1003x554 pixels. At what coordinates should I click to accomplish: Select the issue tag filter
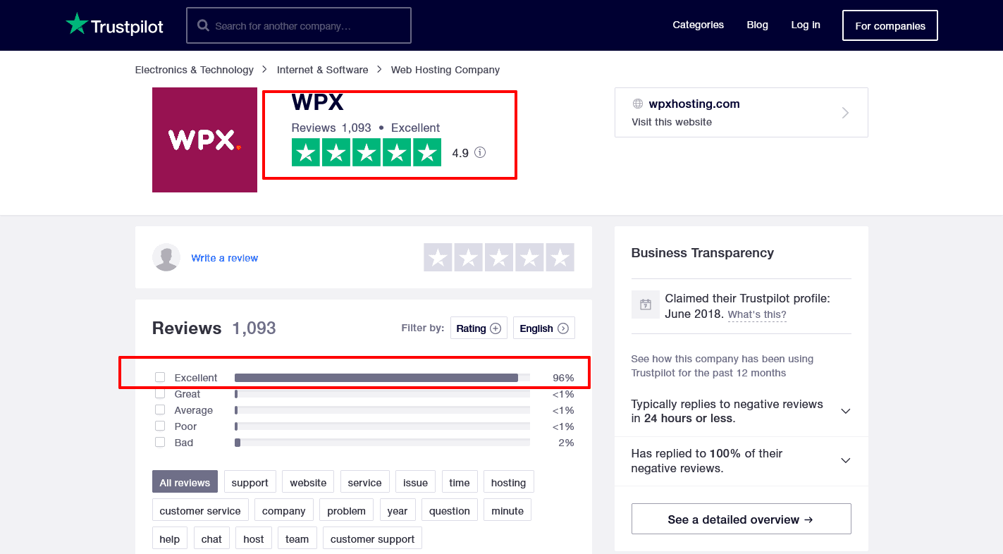(x=415, y=482)
